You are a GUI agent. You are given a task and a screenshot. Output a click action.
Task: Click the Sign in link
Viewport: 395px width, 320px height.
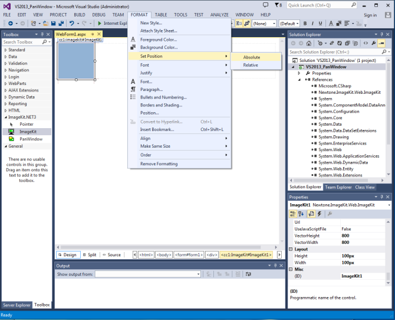(370, 15)
